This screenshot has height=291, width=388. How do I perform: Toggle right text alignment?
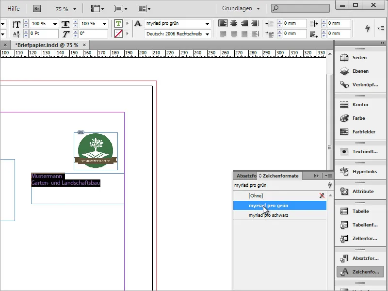[244, 23]
